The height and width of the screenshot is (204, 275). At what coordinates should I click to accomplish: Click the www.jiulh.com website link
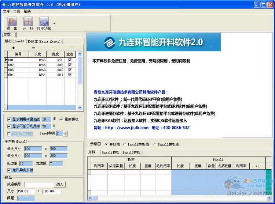coord(127,128)
